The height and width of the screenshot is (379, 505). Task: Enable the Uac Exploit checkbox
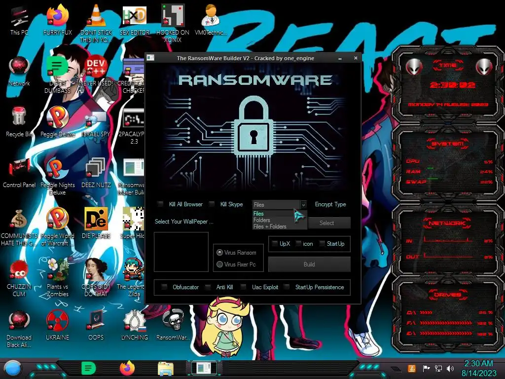point(244,287)
